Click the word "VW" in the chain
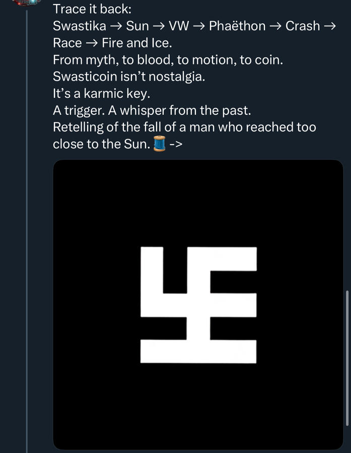 tap(179, 26)
